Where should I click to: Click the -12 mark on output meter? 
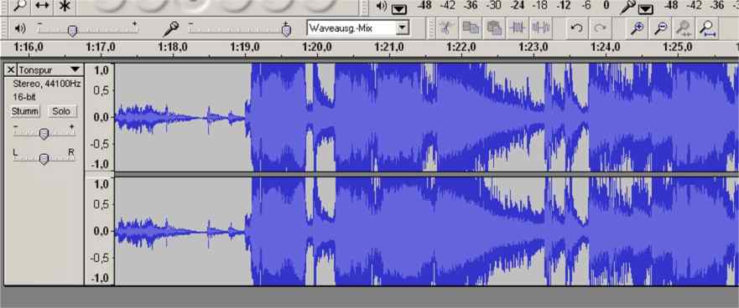(563, 6)
